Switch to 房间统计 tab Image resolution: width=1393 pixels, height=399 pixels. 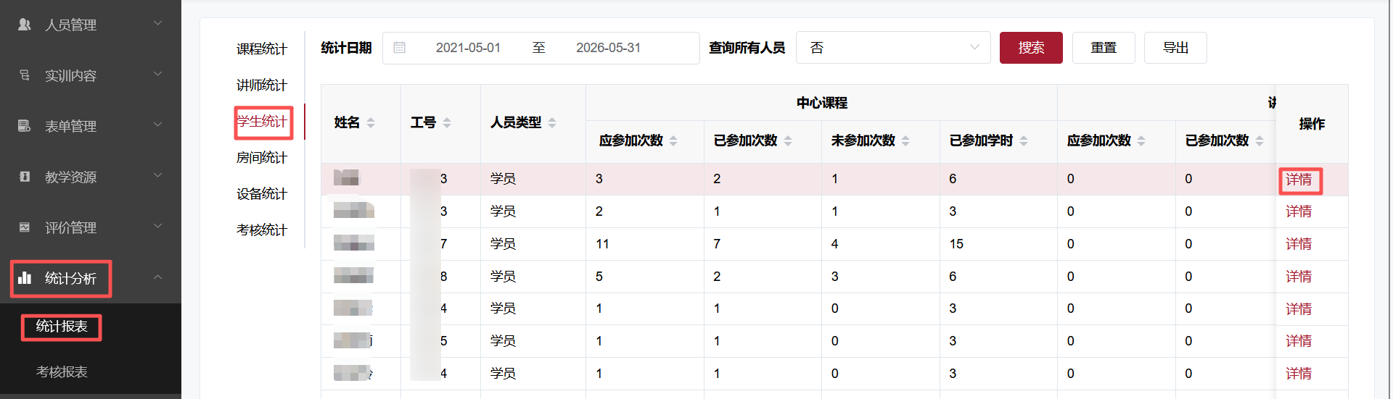click(262, 157)
